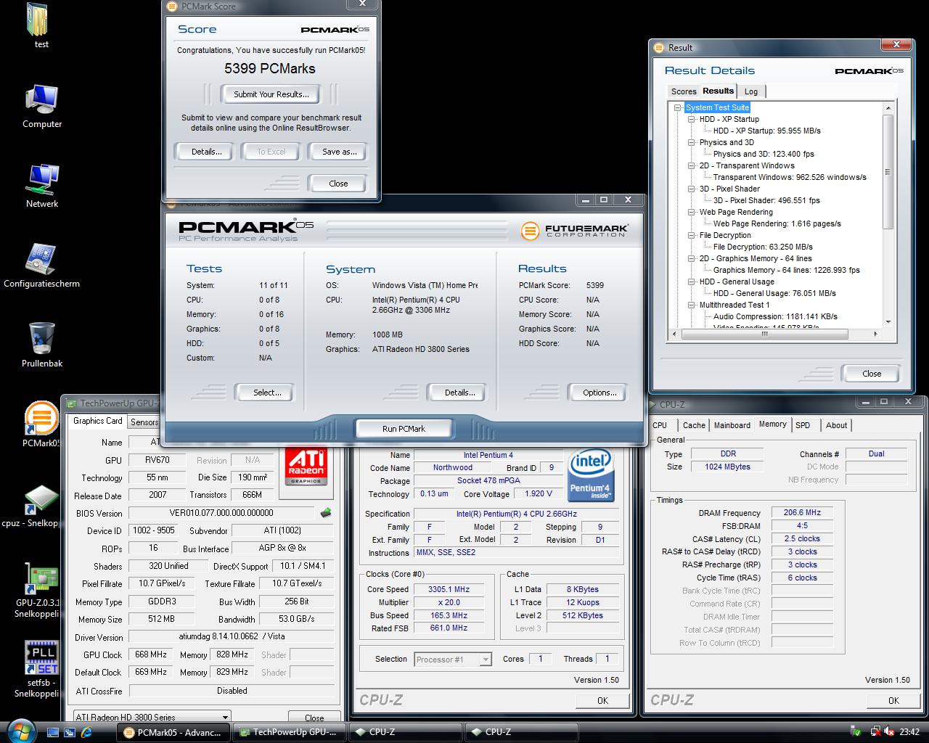Screen dimensions: 929x743
Task: Launch Internet Explorer from quick launch
Action: (86, 731)
